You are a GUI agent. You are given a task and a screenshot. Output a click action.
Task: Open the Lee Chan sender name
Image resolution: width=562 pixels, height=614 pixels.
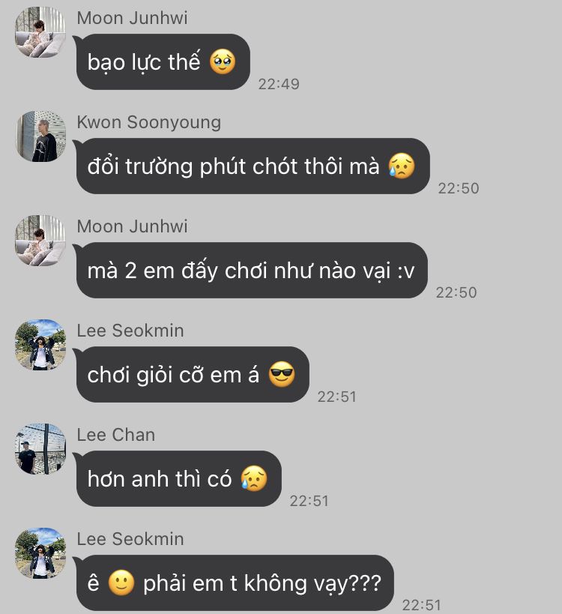click(116, 435)
